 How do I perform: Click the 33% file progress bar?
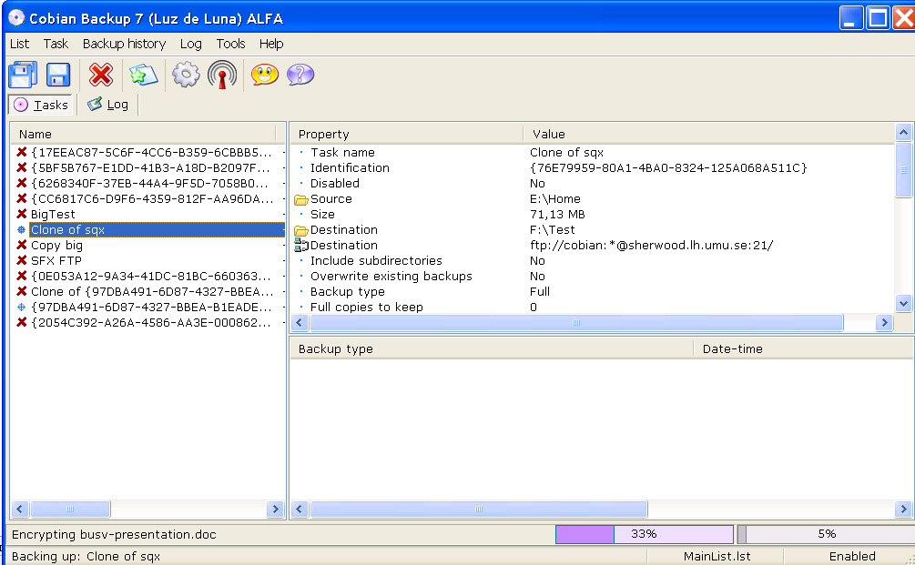pyautogui.click(x=644, y=534)
